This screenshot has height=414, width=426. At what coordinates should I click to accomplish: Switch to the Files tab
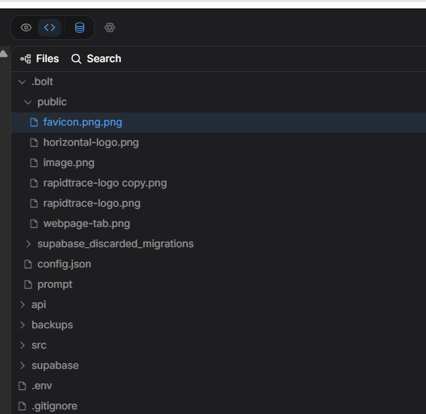(40, 59)
